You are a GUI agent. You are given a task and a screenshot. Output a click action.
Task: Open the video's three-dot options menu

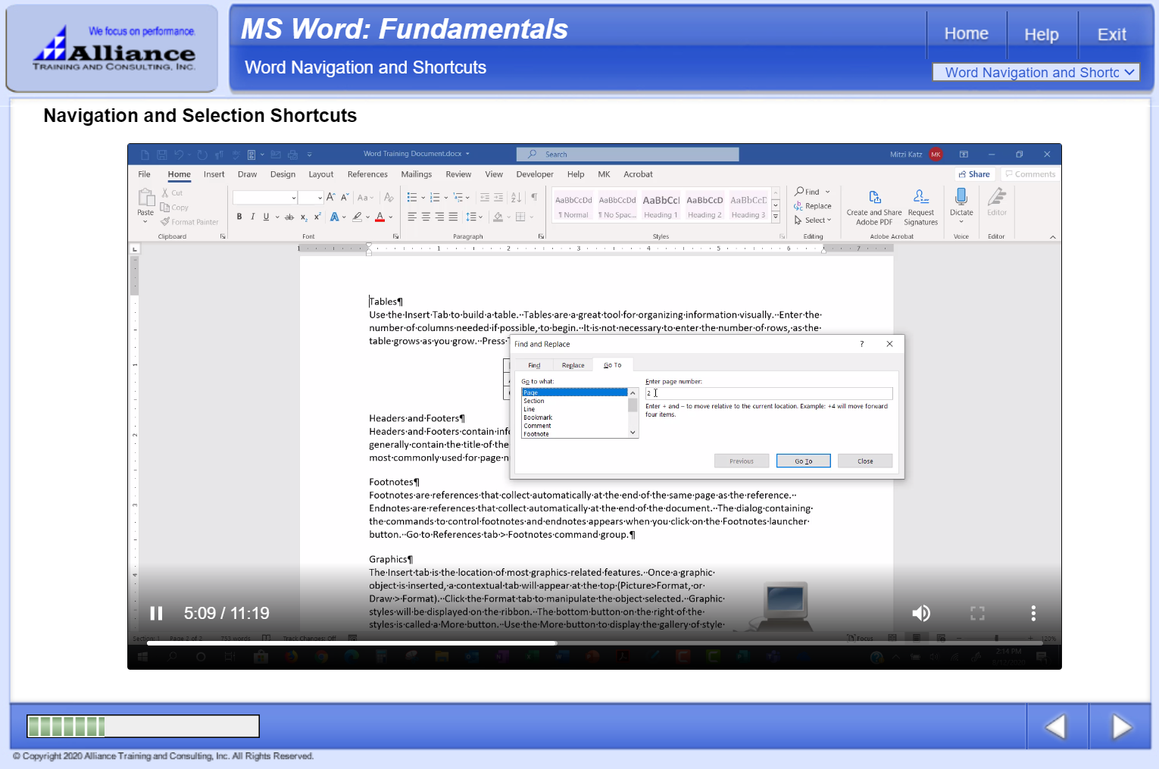pos(1033,613)
